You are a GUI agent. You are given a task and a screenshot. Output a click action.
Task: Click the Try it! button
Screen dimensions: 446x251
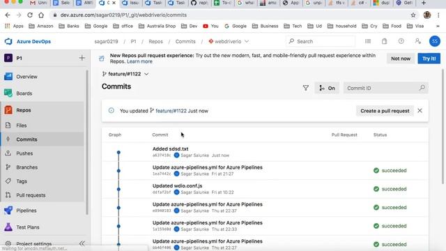429,59
